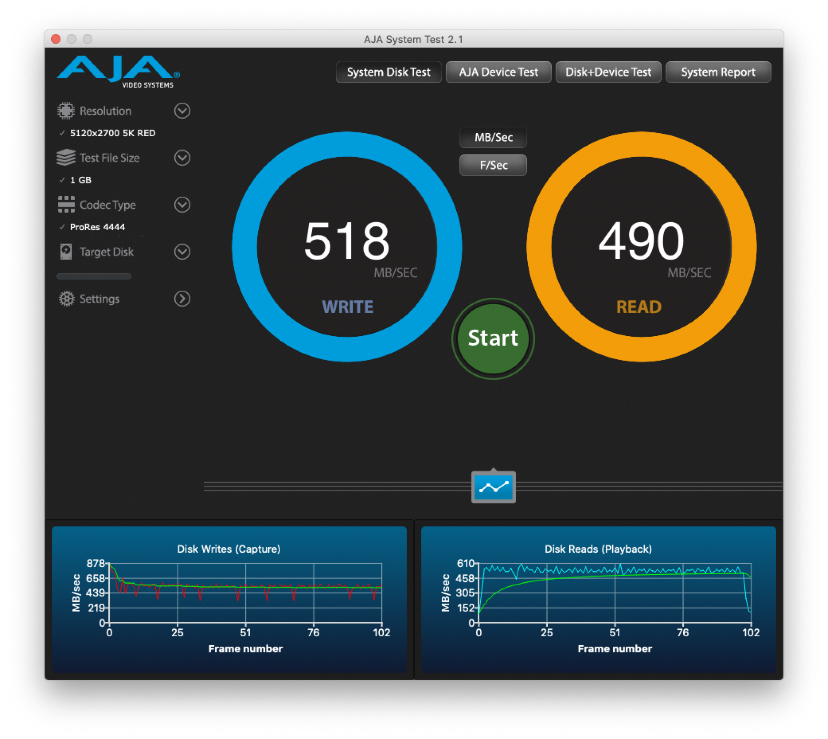Click the AJA System Test 2.1 title
Image resolution: width=828 pixels, height=739 pixels.
coord(413,39)
